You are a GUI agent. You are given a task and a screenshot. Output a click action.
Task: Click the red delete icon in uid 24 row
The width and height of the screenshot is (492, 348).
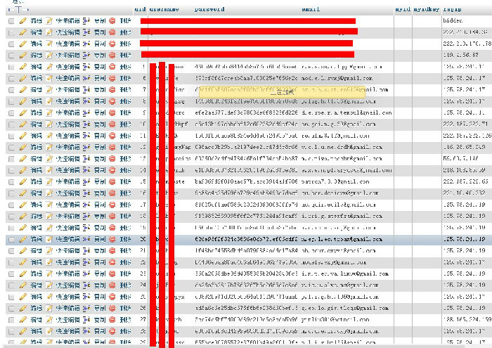(x=112, y=284)
